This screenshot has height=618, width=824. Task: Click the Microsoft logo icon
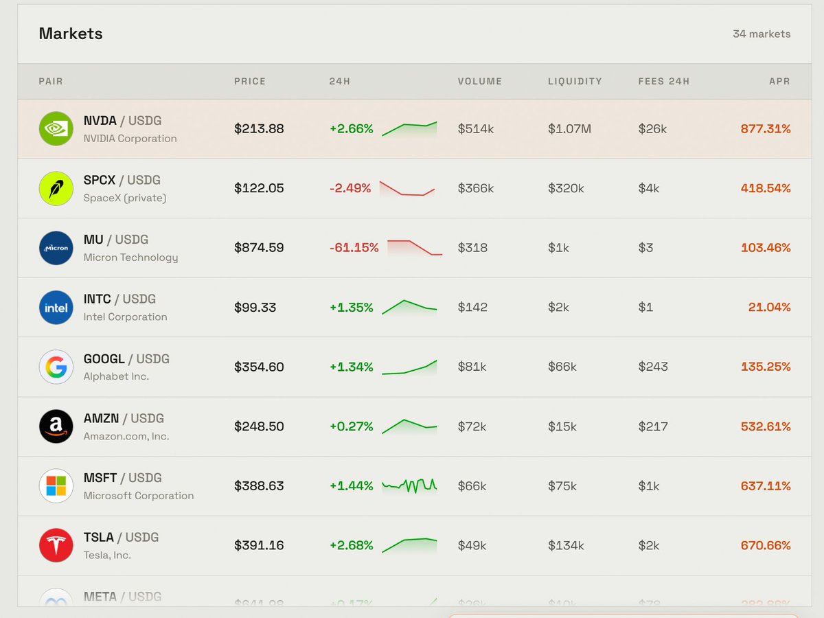click(x=56, y=485)
